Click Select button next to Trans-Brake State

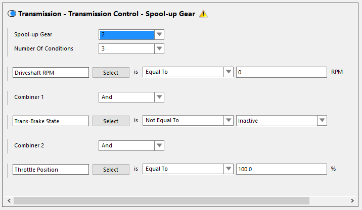[111, 121]
